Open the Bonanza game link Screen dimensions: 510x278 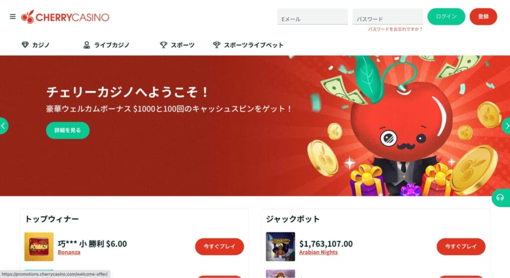point(69,252)
